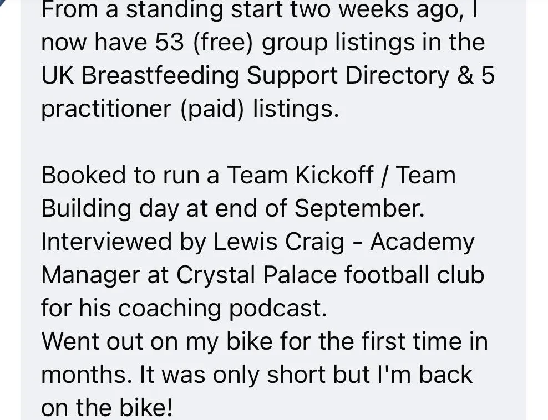This screenshot has height=420, width=548.
Task: Click the phrase 'Team Kickoff'
Action: tap(301, 175)
